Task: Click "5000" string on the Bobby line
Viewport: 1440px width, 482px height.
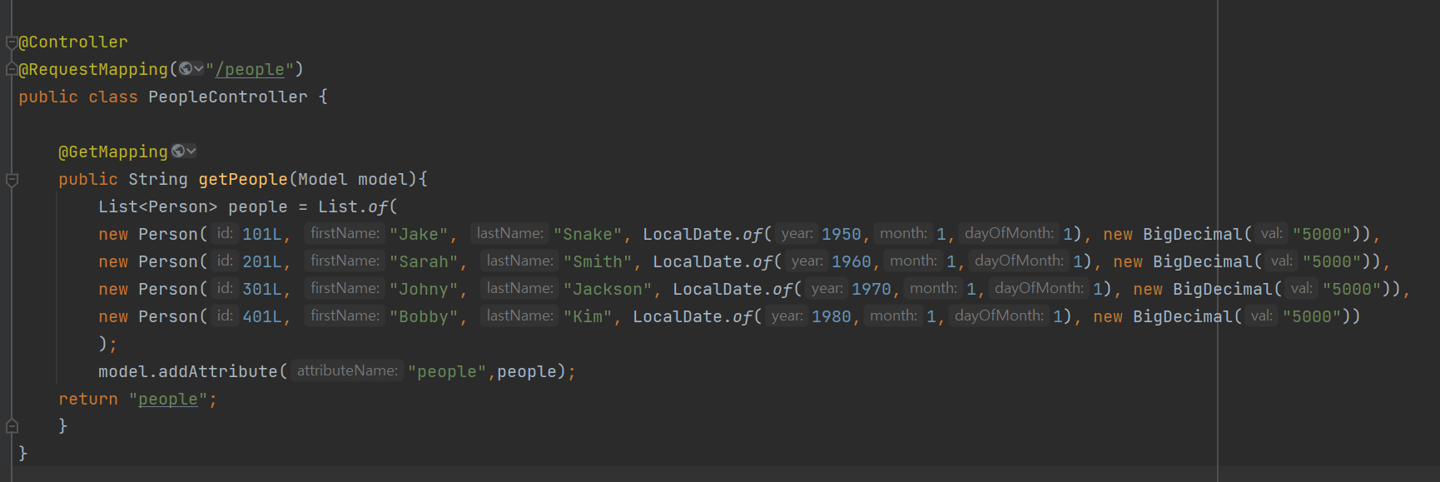Action: pos(1313,316)
